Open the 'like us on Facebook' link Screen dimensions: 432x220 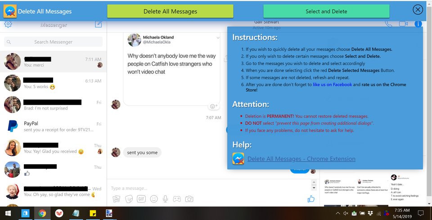pos(332,84)
